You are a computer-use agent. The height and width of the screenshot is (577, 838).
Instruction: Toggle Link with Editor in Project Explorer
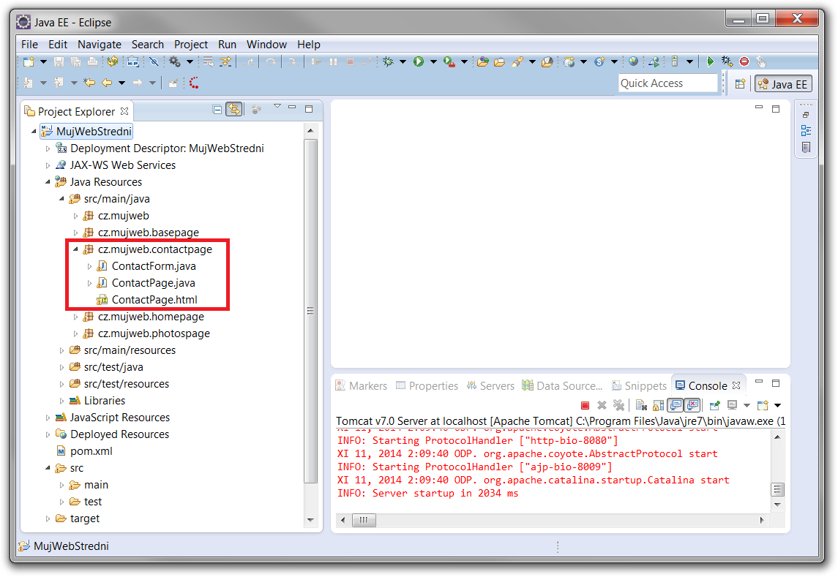(234, 110)
